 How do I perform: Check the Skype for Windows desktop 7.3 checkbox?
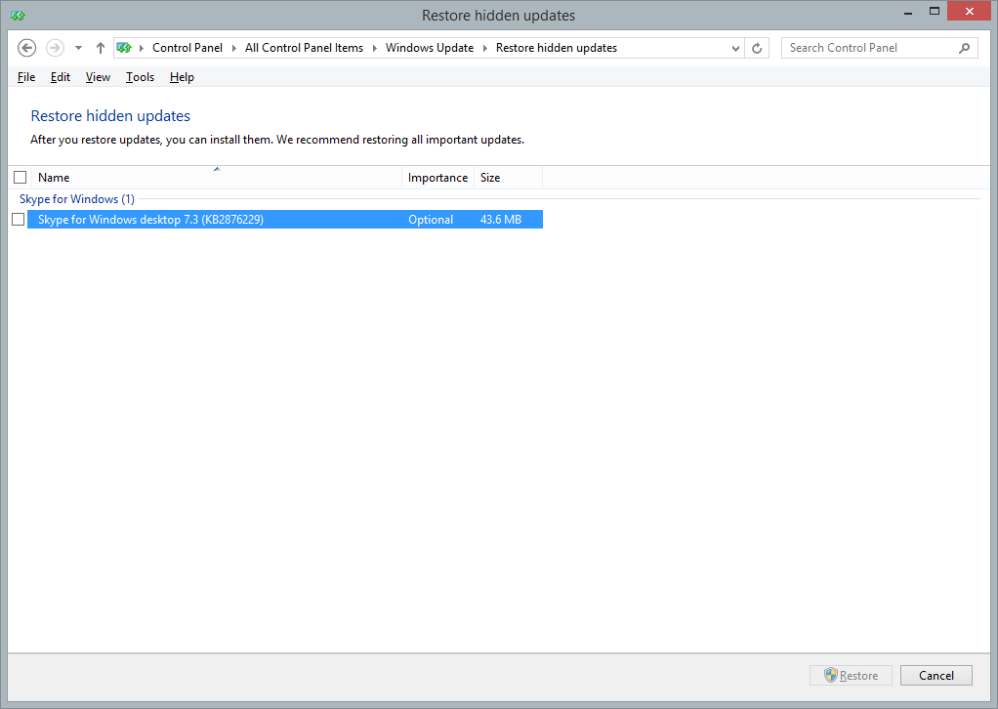click(18, 220)
